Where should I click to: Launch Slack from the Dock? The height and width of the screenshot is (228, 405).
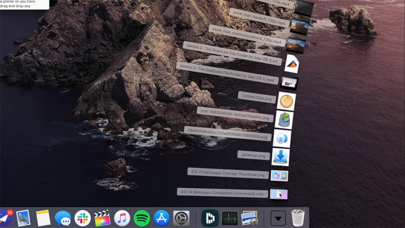83,218
